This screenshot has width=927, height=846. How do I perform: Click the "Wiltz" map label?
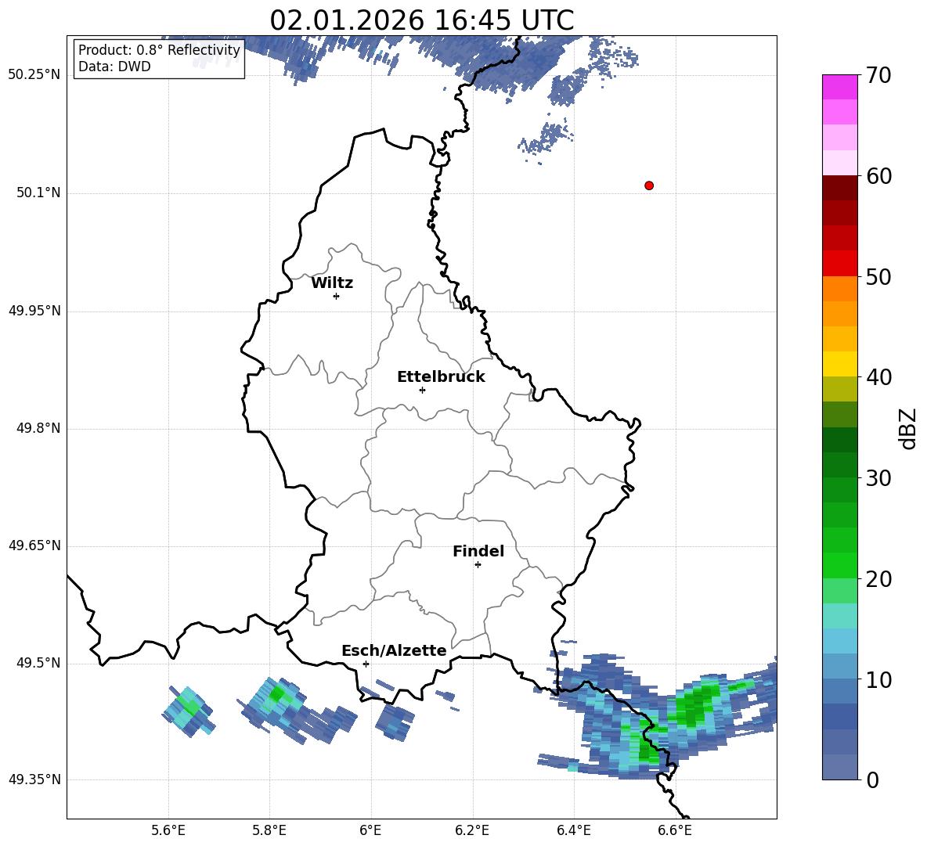click(332, 283)
